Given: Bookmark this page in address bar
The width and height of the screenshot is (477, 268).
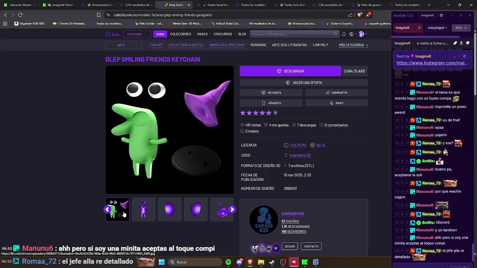Looking at the screenshot, I should (x=98, y=15).
